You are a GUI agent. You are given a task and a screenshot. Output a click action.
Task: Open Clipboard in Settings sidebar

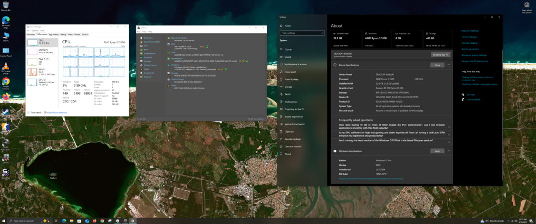pos(302,131)
